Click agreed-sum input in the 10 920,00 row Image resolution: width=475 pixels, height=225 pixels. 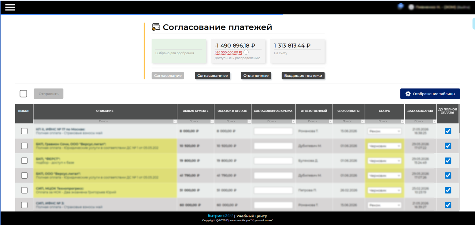pyautogui.click(x=273, y=146)
